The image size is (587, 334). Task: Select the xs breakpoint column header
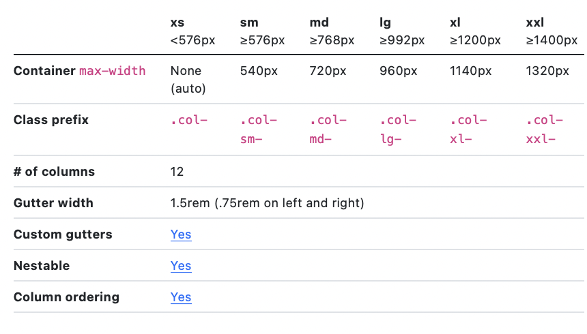click(x=177, y=23)
